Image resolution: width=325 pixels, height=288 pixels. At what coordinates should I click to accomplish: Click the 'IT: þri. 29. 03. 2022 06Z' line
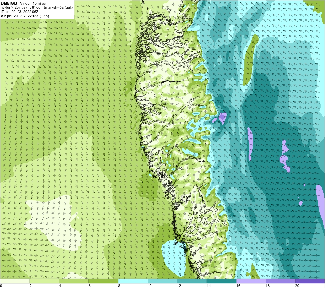coord(20,12)
